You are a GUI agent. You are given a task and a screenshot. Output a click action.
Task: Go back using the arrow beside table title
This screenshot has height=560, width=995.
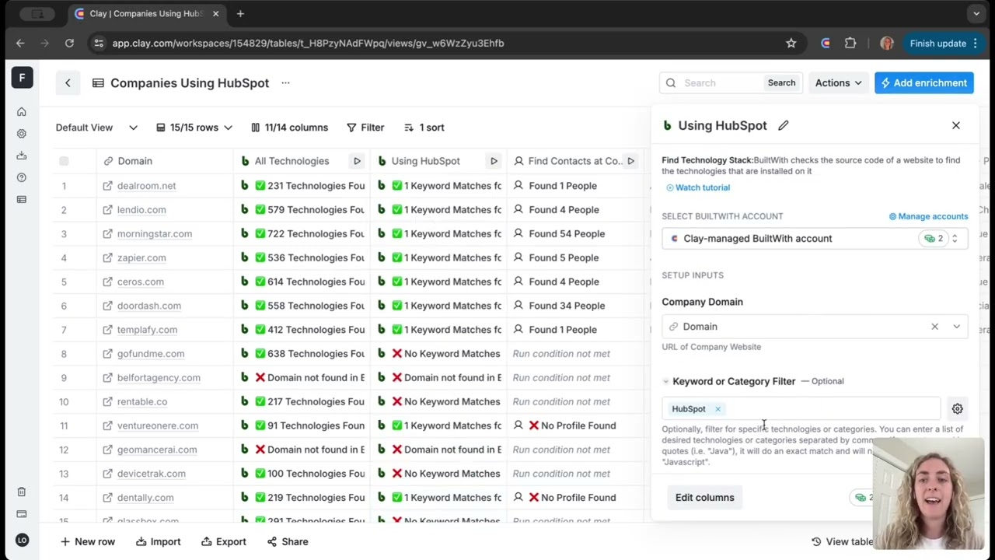[68, 83]
